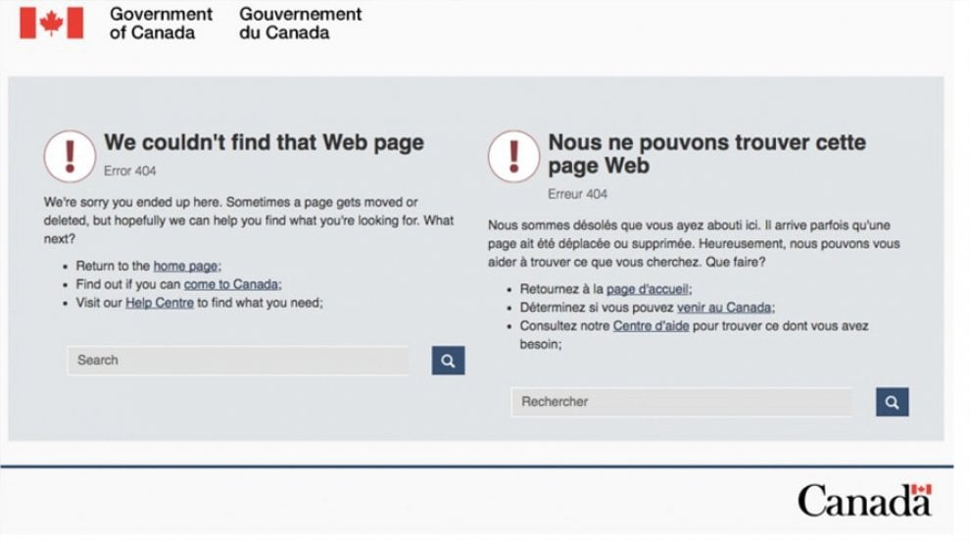This screenshot has height=540, width=970.
Task: Click the French search magnifier button
Action: pyautogui.click(x=892, y=402)
